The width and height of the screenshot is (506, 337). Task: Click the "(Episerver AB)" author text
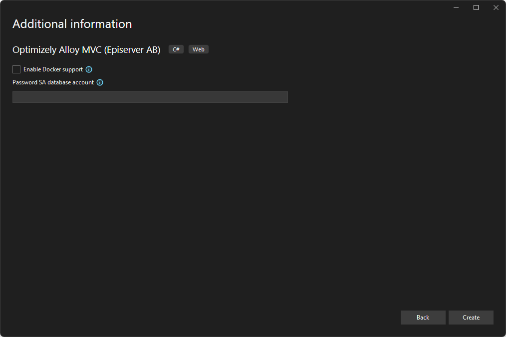132,50
